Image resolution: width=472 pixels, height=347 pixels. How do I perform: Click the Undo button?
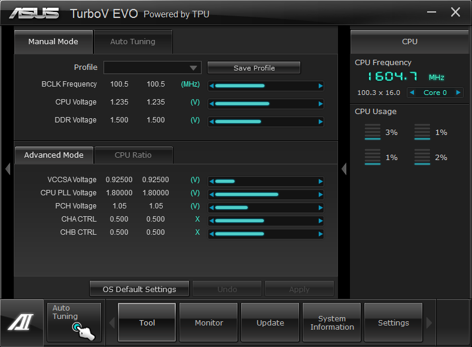227,289
